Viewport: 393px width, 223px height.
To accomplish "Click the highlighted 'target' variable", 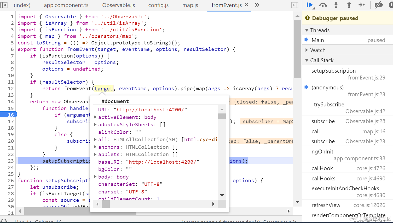I will pos(104,89).
